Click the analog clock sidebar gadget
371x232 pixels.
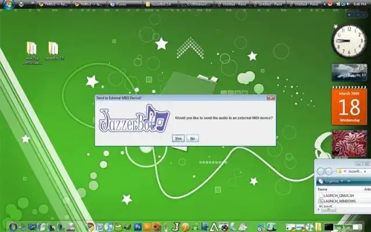[x=349, y=41]
